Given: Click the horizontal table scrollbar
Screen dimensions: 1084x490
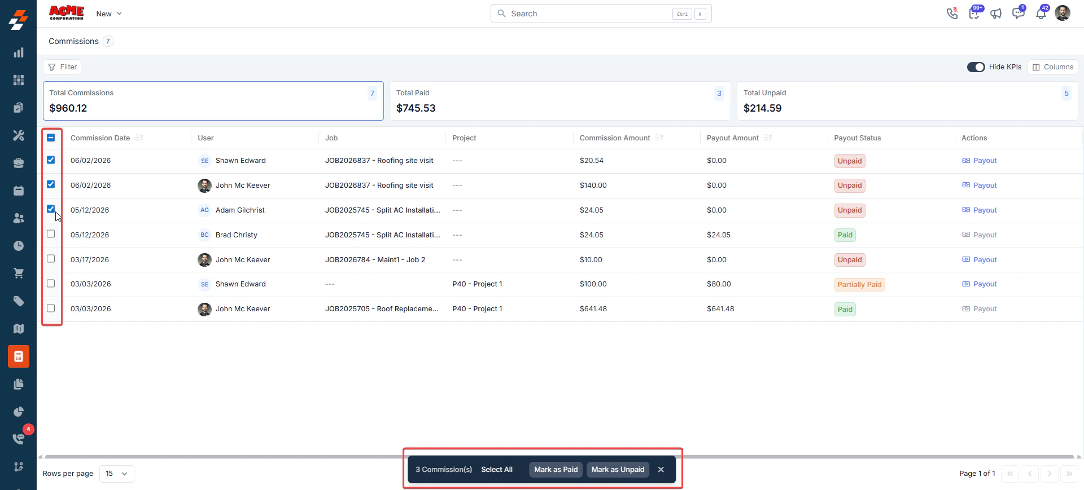Looking at the screenshot, I should pos(559,457).
